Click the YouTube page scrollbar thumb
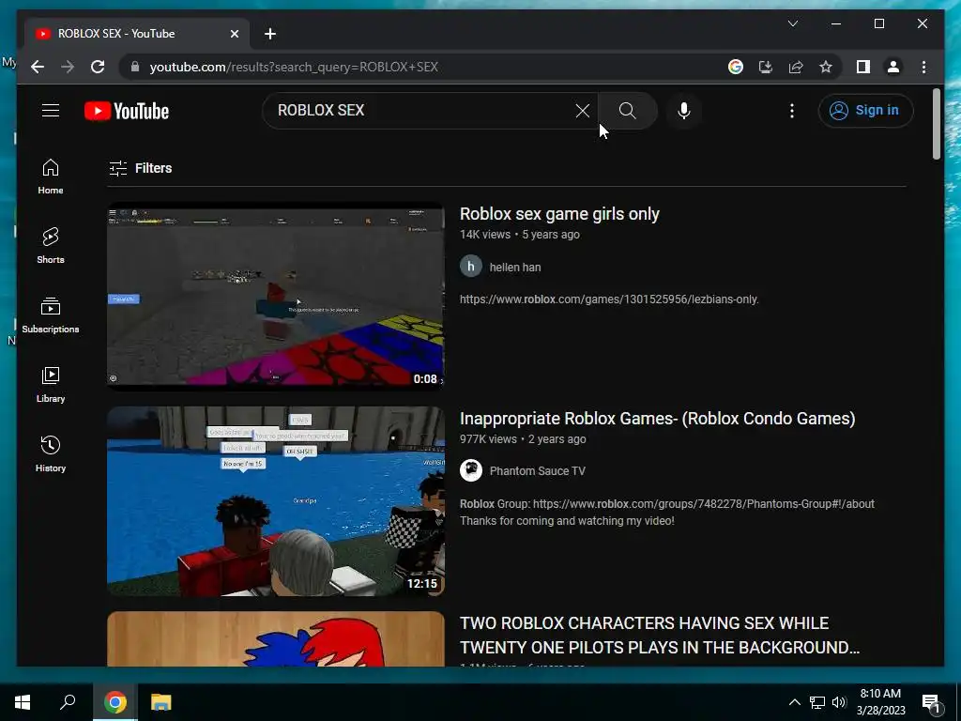The height and width of the screenshot is (721, 961). pos(936,124)
